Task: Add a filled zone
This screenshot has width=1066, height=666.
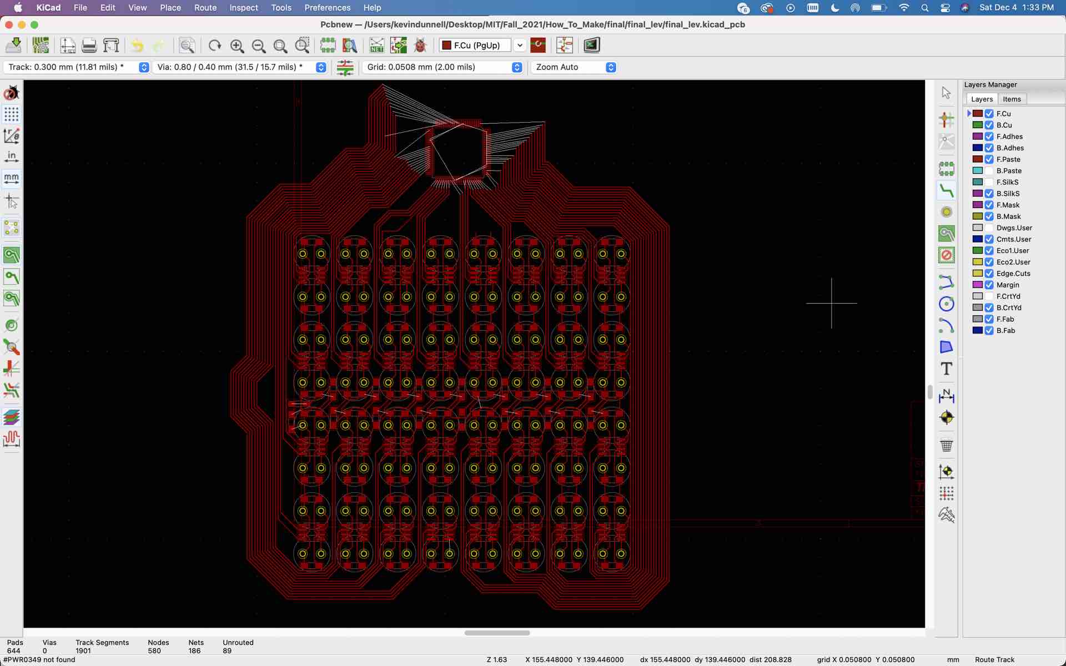Action: click(x=947, y=234)
